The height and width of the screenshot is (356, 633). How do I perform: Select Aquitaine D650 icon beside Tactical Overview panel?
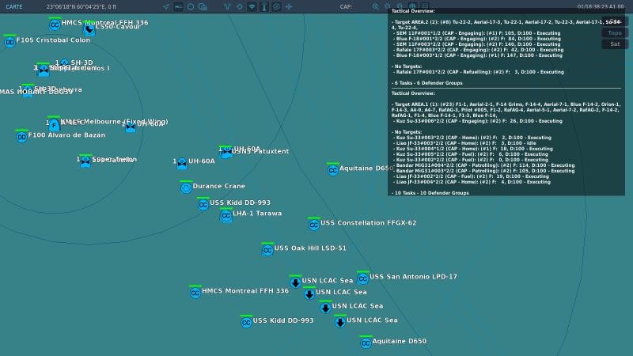pyautogui.click(x=332, y=170)
